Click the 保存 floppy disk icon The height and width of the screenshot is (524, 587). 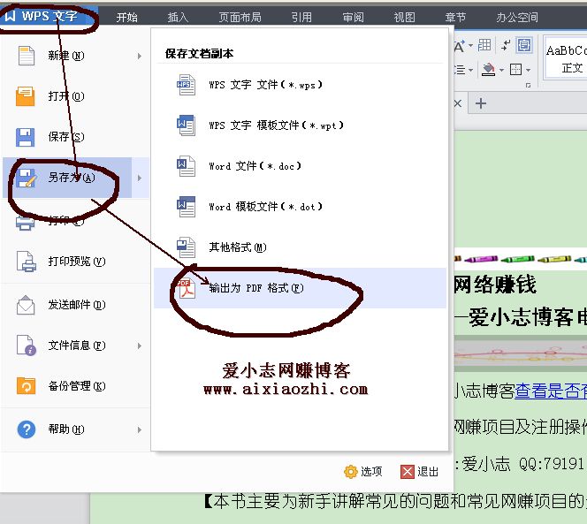click(25, 137)
